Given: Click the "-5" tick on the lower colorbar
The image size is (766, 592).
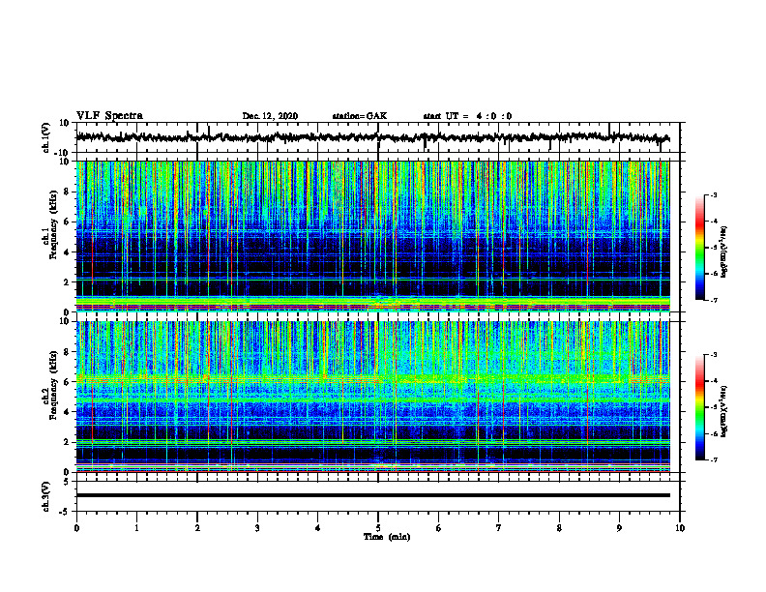Looking at the screenshot, I should point(714,407).
